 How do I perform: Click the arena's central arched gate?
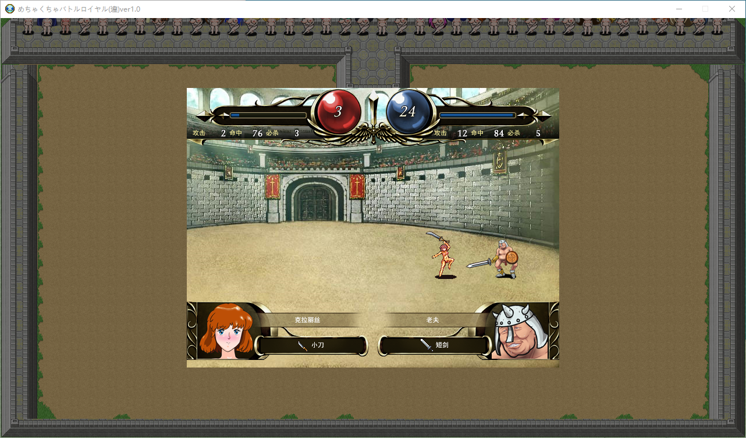314,201
